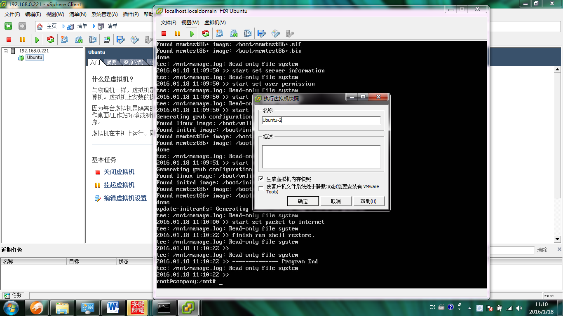
Task: Click the red power-off icon in main vSphere toolbar
Action: (9, 39)
